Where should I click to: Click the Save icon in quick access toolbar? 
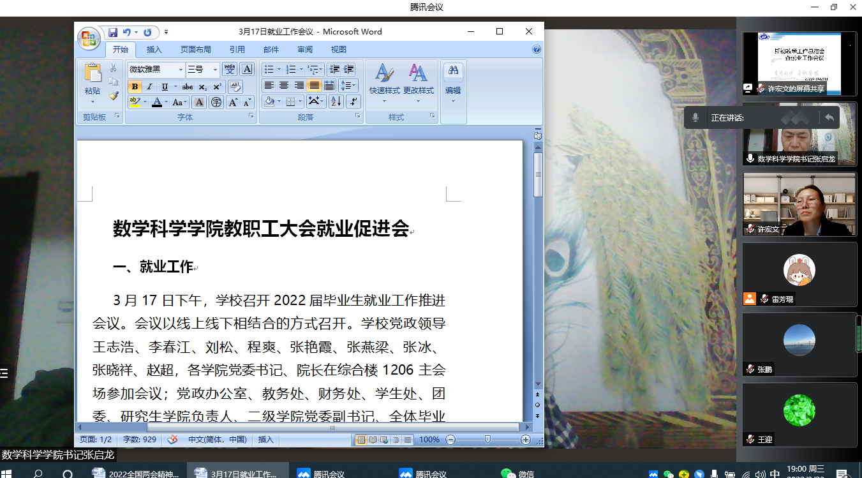pyautogui.click(x=113, y=32)
